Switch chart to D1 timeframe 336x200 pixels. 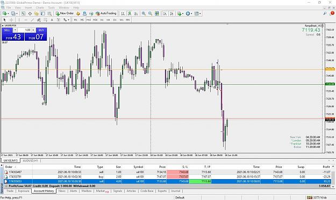[x=115, y=20]
